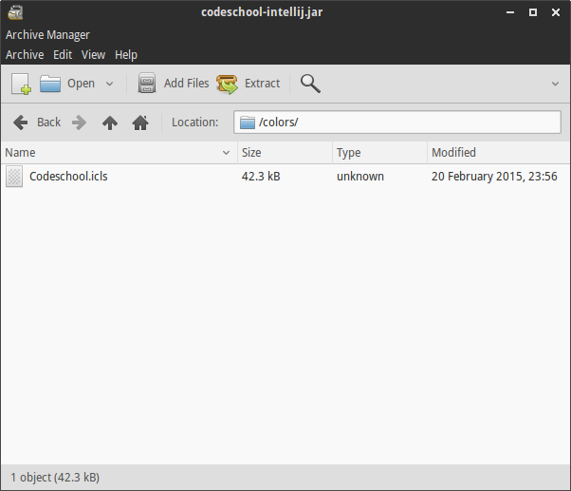Click the unknown type cell
Viewport: 571px width, 491px height.
[360, 177]
